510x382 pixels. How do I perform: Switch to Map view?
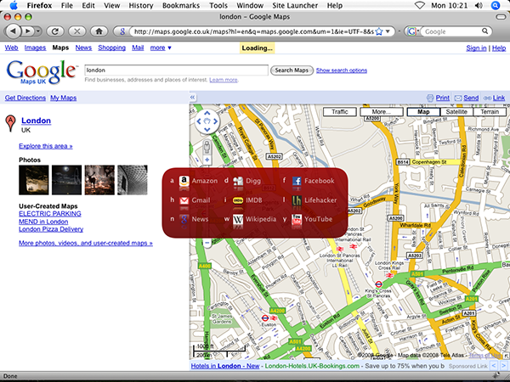[423, 112]
